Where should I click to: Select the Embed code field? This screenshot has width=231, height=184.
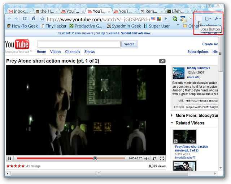point(201,107)
